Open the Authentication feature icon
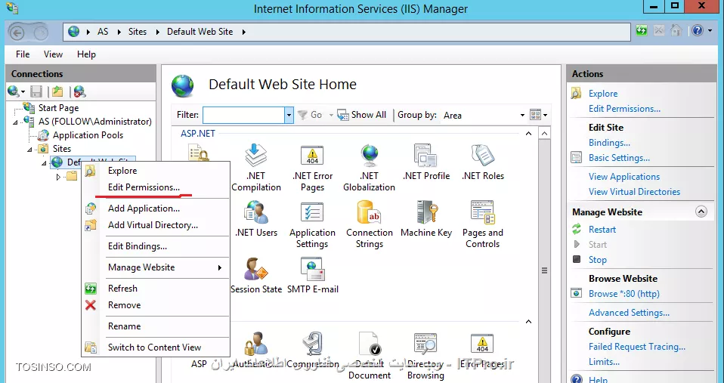This screenshot has width=724, height=383. 256,343
